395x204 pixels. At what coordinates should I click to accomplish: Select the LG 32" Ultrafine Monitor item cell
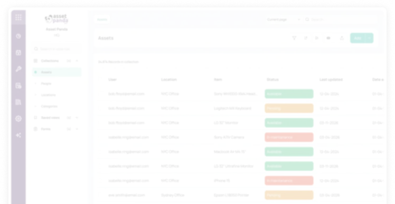point(234,166)
